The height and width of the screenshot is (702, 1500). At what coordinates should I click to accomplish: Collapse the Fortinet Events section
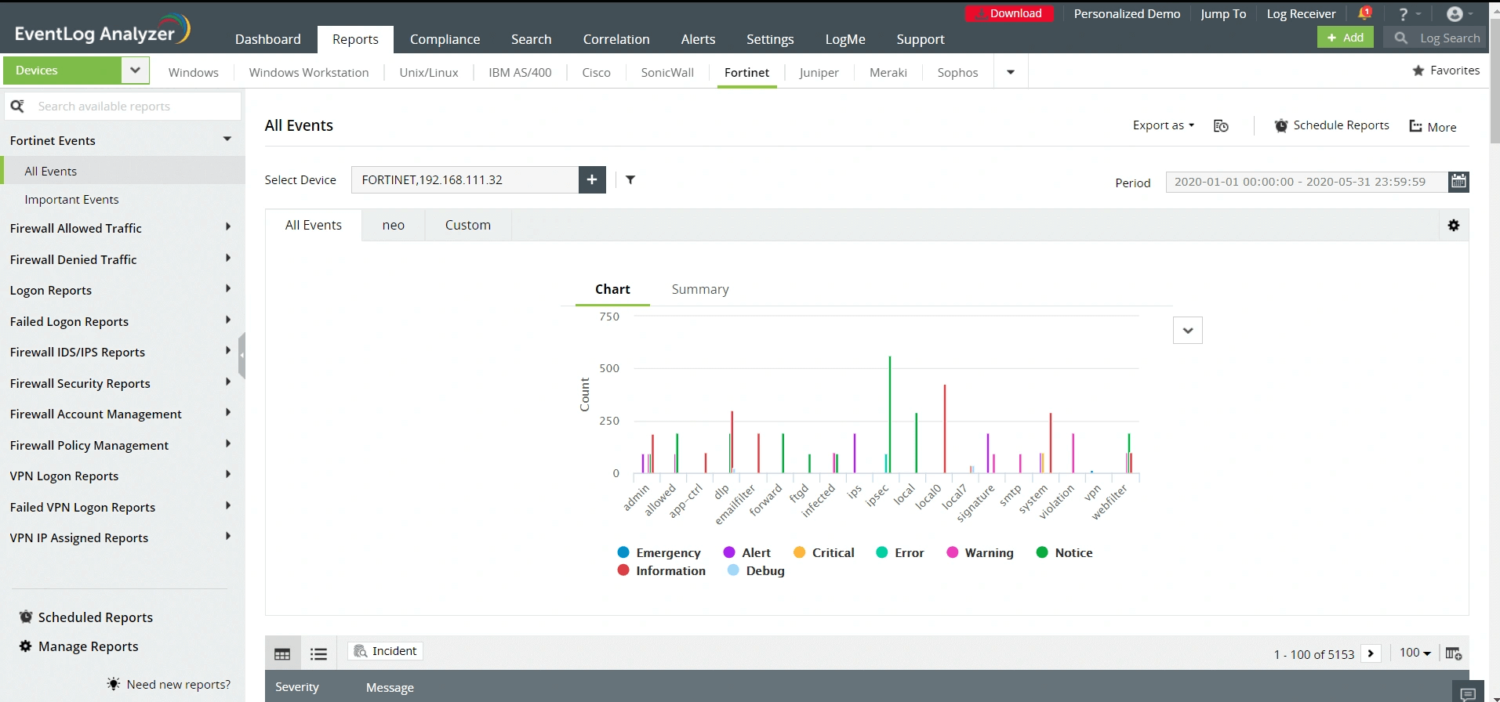click(x=227, y=139)
